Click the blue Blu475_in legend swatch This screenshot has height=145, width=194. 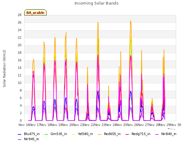point(20,134)
